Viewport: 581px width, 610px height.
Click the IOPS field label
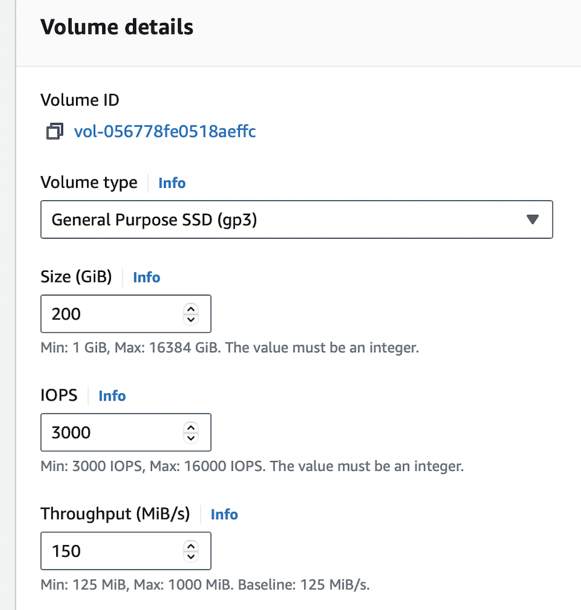(59, 396)
